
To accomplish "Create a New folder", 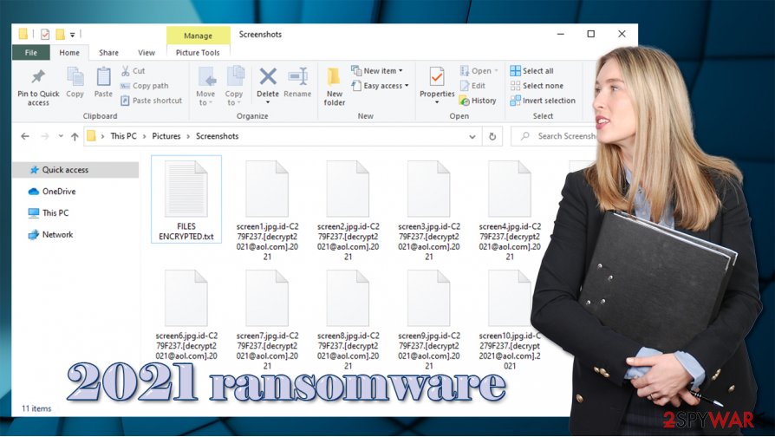I will pyautogui.click(x=334, y=87).
